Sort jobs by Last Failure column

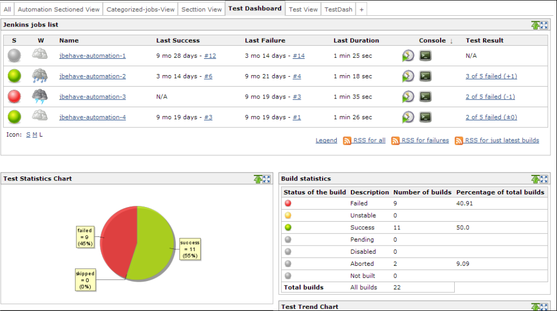click(x=265, y=40)
